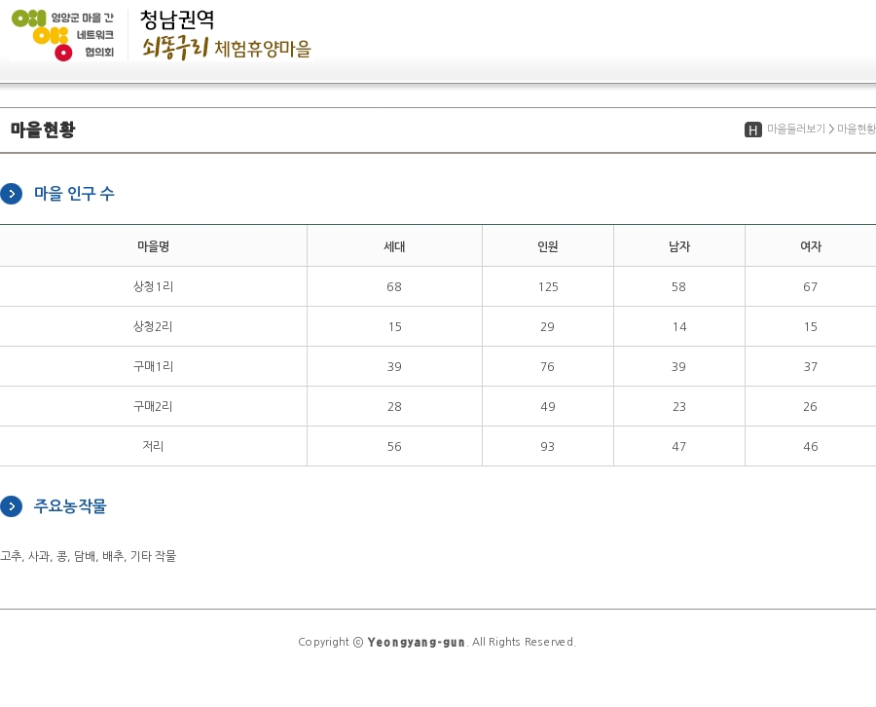This screenshot has height=707, width=876.
Task: Click the Yeongyang village network council logo
Action: pos(63,35)
